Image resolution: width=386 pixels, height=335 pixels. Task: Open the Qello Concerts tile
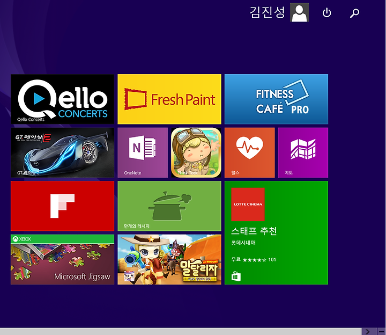click(62, 99)
